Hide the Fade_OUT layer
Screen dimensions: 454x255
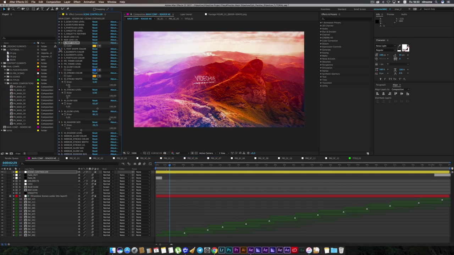(x=2, y=175)
